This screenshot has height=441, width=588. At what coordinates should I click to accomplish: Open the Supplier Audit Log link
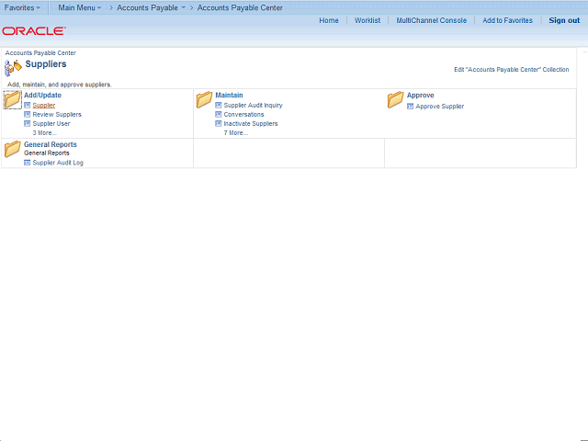click(58, 163)
